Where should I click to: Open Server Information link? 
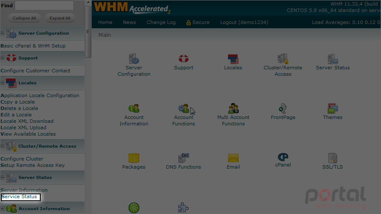coord(24,190)
